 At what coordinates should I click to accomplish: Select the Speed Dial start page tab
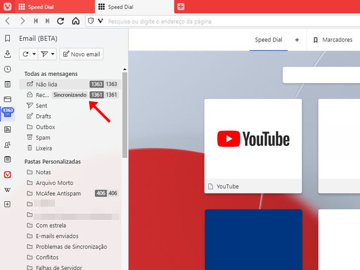(x=268, y=40)
